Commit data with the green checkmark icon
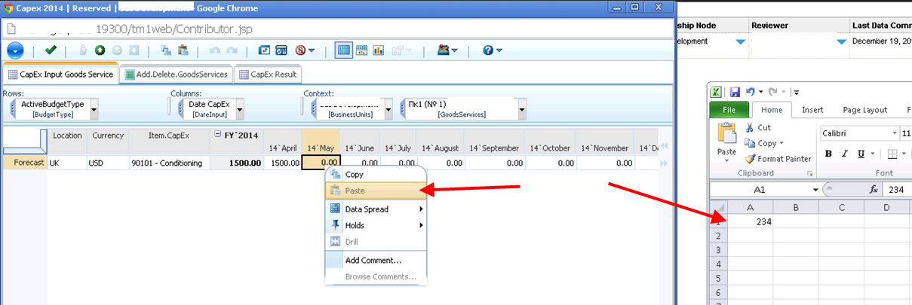This screenshot has height=305, width=912. (x=51, y=50)
